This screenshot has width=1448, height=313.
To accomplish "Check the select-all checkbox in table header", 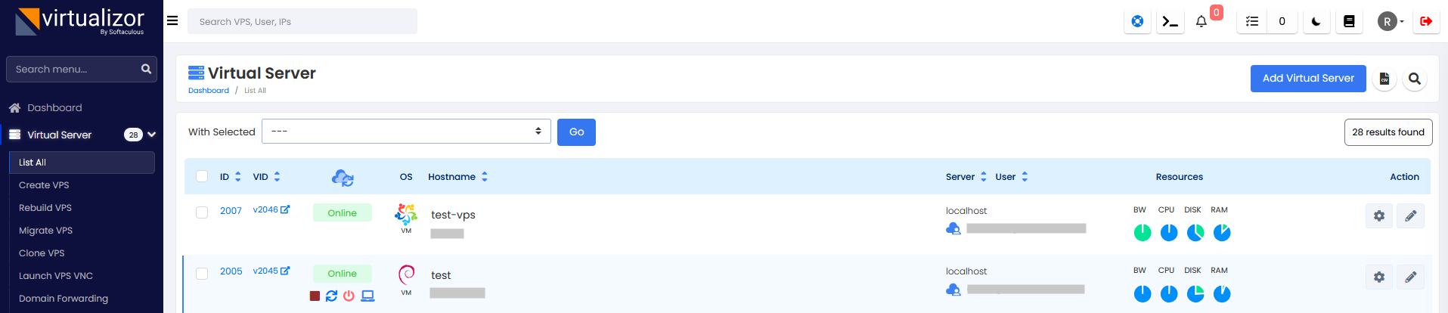I will (202, 176).
